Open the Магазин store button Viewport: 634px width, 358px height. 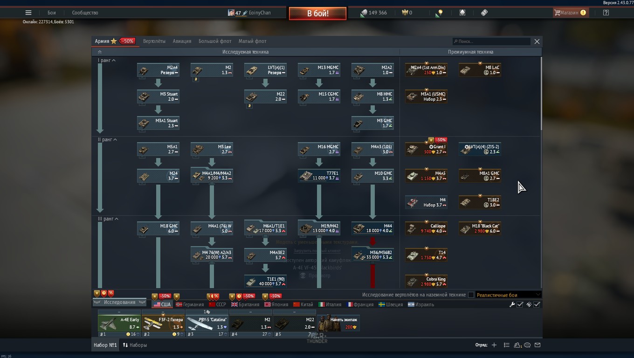point(570,13)
